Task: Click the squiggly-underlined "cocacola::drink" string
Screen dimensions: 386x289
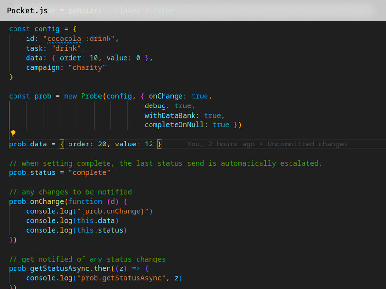Action: click(x=81, y=39)
